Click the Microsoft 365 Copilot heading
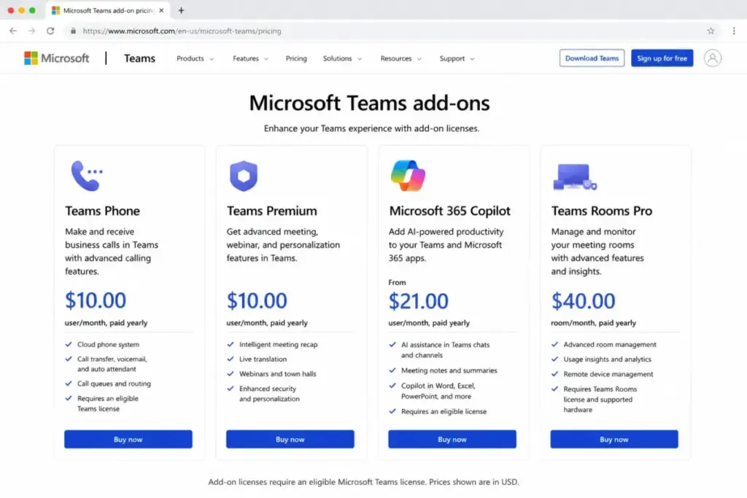The image size is (747, 498). (449, 211)
